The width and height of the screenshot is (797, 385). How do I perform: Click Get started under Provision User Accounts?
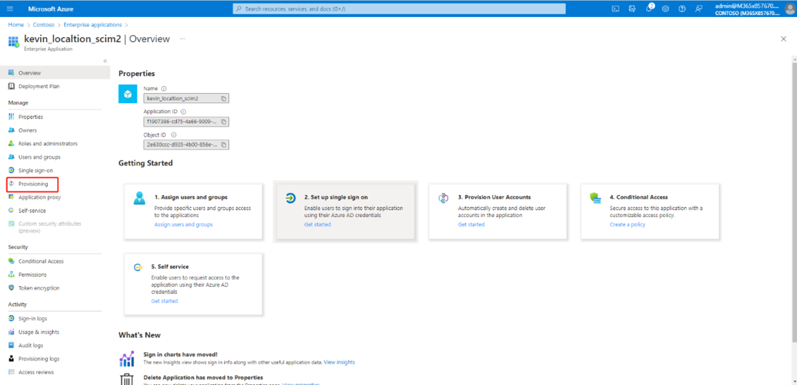[471, 225]
